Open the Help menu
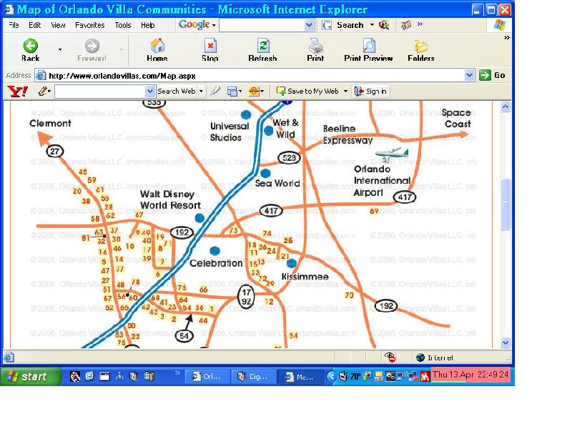Viewport: 572px width, 429px height. coord(148,25)
